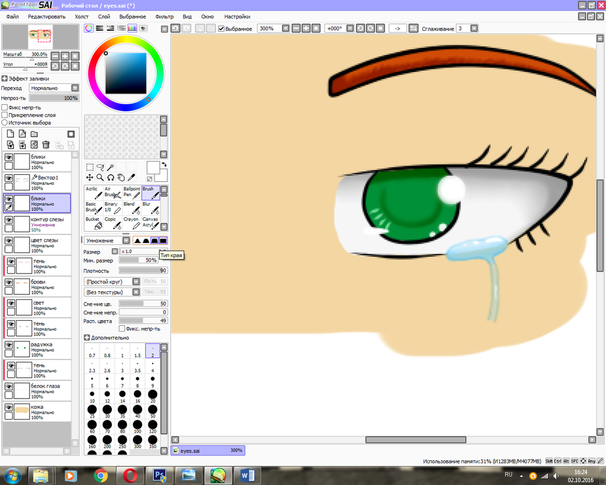Select the Move layer tool
Screen dimensions: 606x485
click(x=90, y=177)
